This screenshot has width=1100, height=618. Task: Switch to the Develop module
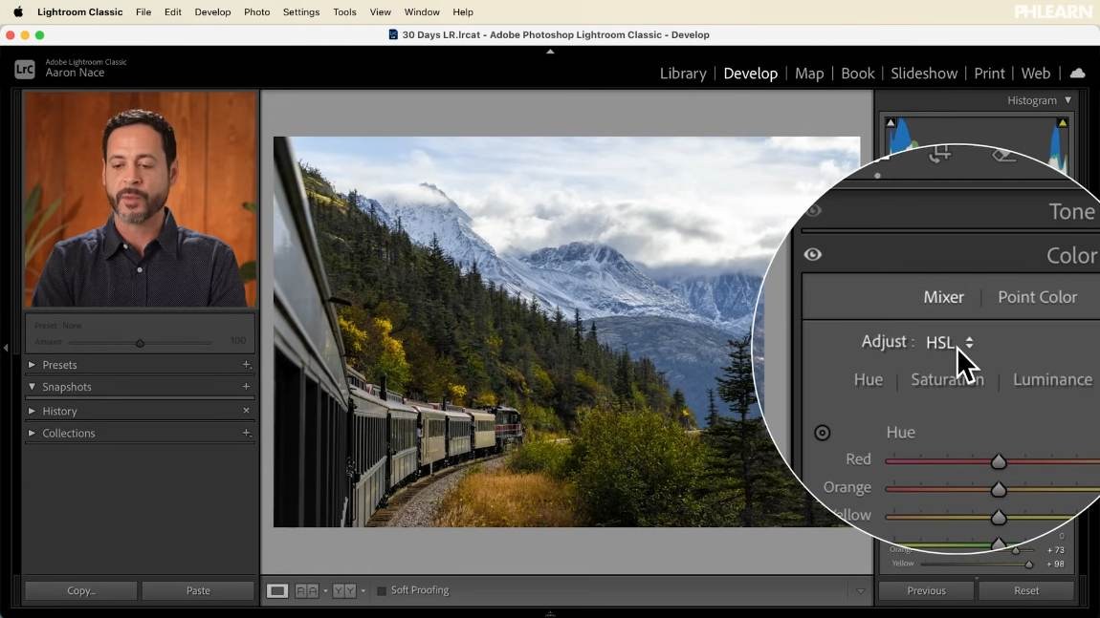tap(750, 73)
